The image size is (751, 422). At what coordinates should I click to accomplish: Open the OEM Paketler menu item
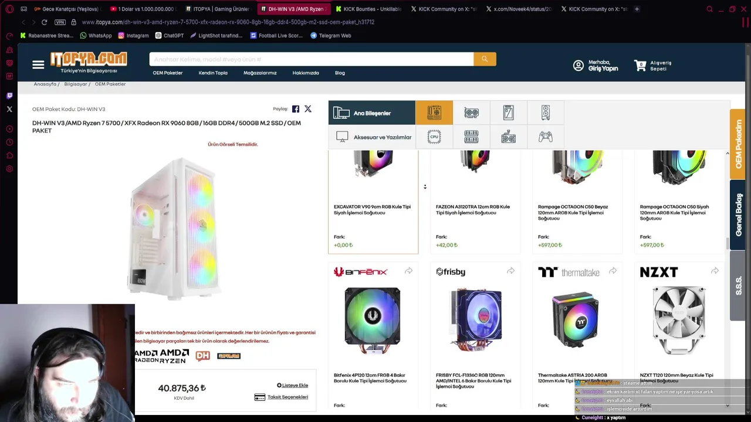pos(168,73)
